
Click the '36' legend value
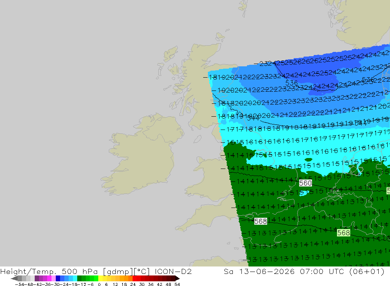tap(151, 284)
